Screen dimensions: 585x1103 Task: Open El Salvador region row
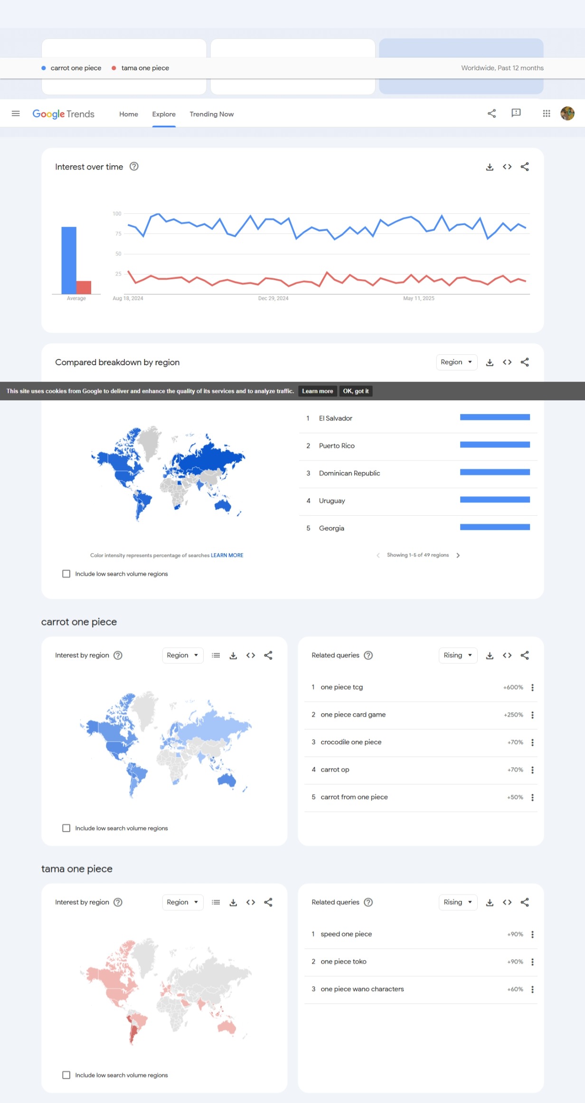point(418,418)
